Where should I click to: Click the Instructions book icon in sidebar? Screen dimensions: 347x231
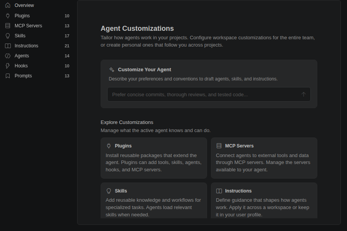pyautogui.click(x=8, y=46)
